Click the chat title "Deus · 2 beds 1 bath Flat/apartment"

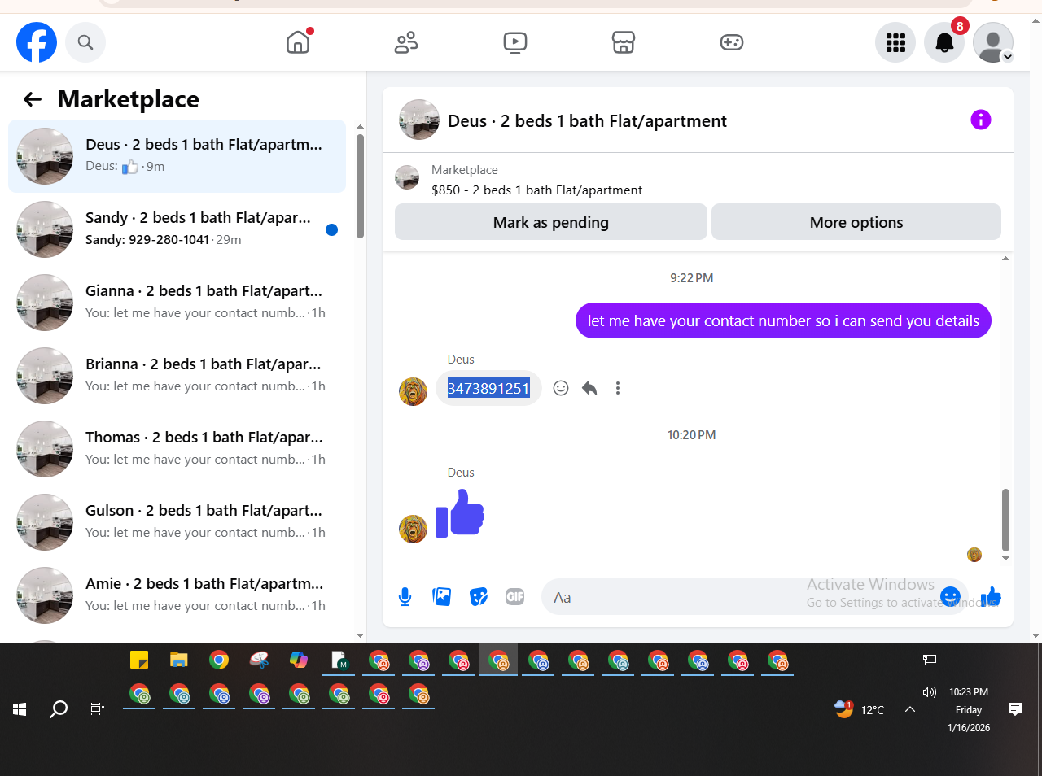point(587,121)
